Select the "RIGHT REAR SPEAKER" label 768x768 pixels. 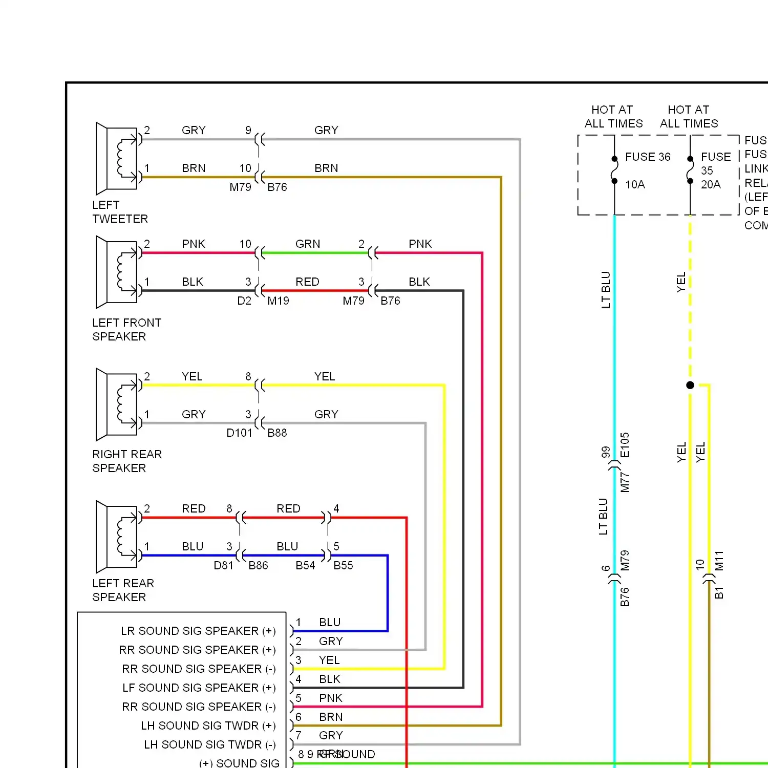point(127,461)
